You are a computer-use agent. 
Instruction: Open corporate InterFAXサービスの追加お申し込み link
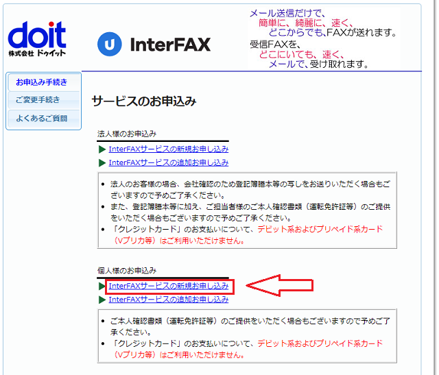(169, 162)
